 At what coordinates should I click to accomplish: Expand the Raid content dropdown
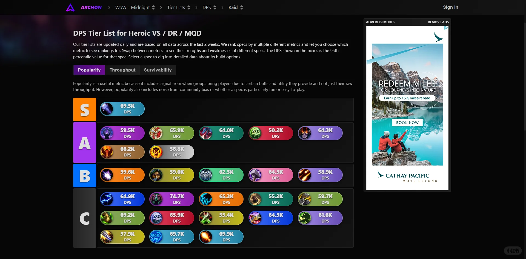point(236,7)
